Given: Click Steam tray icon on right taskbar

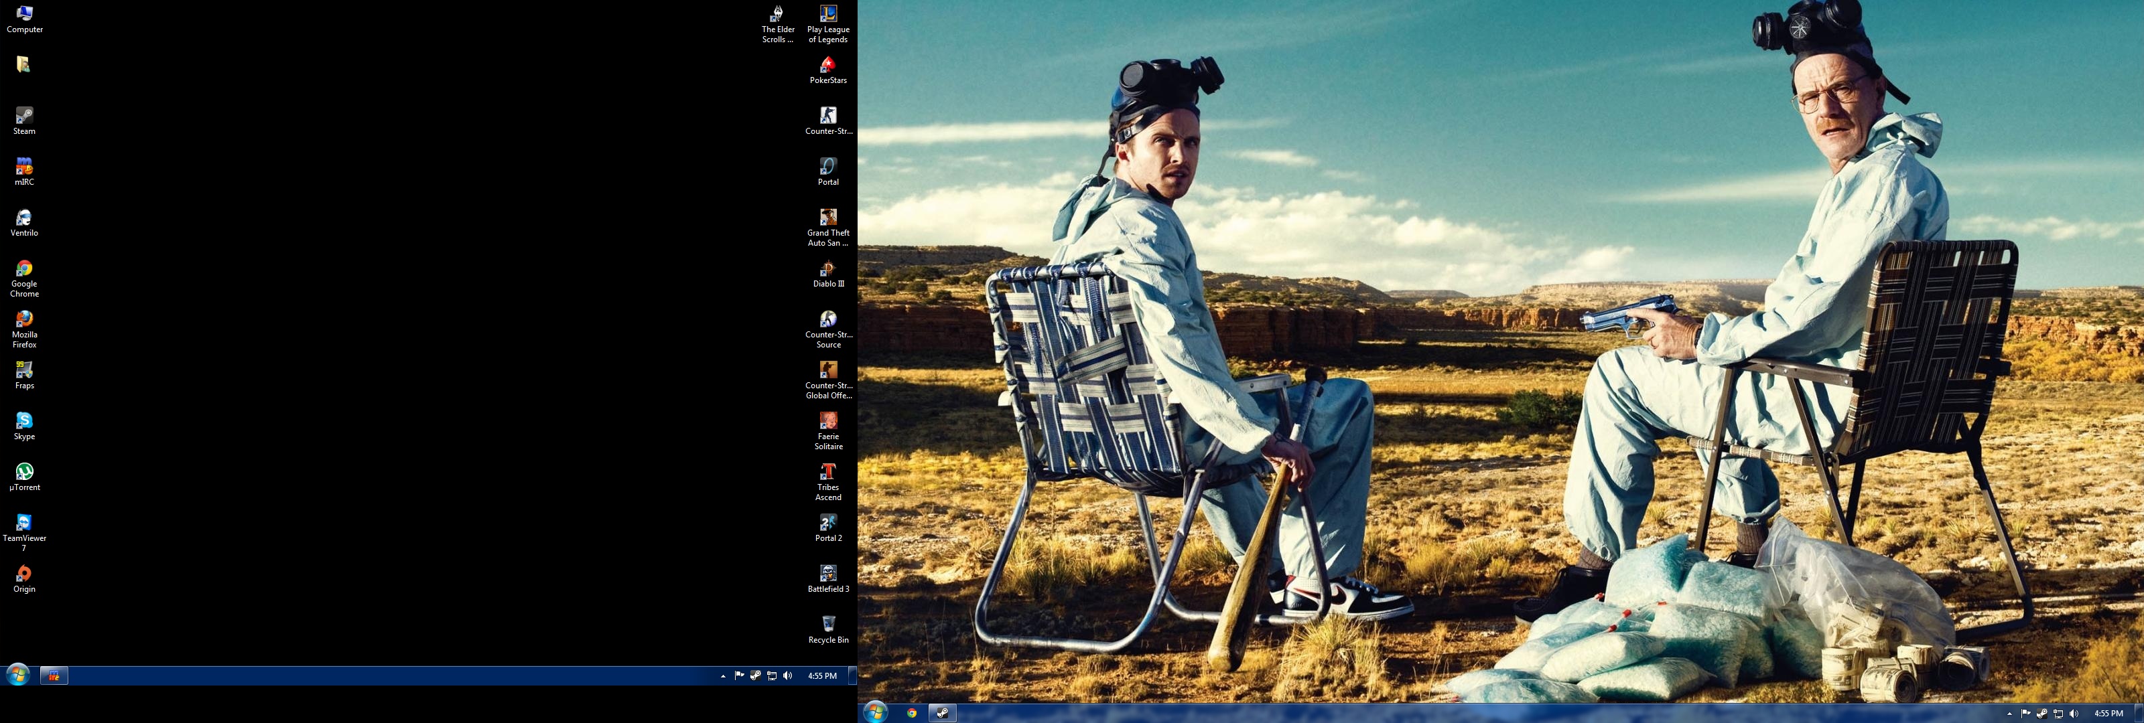Looking at the screenshot, I should [x=2041, y=713].
